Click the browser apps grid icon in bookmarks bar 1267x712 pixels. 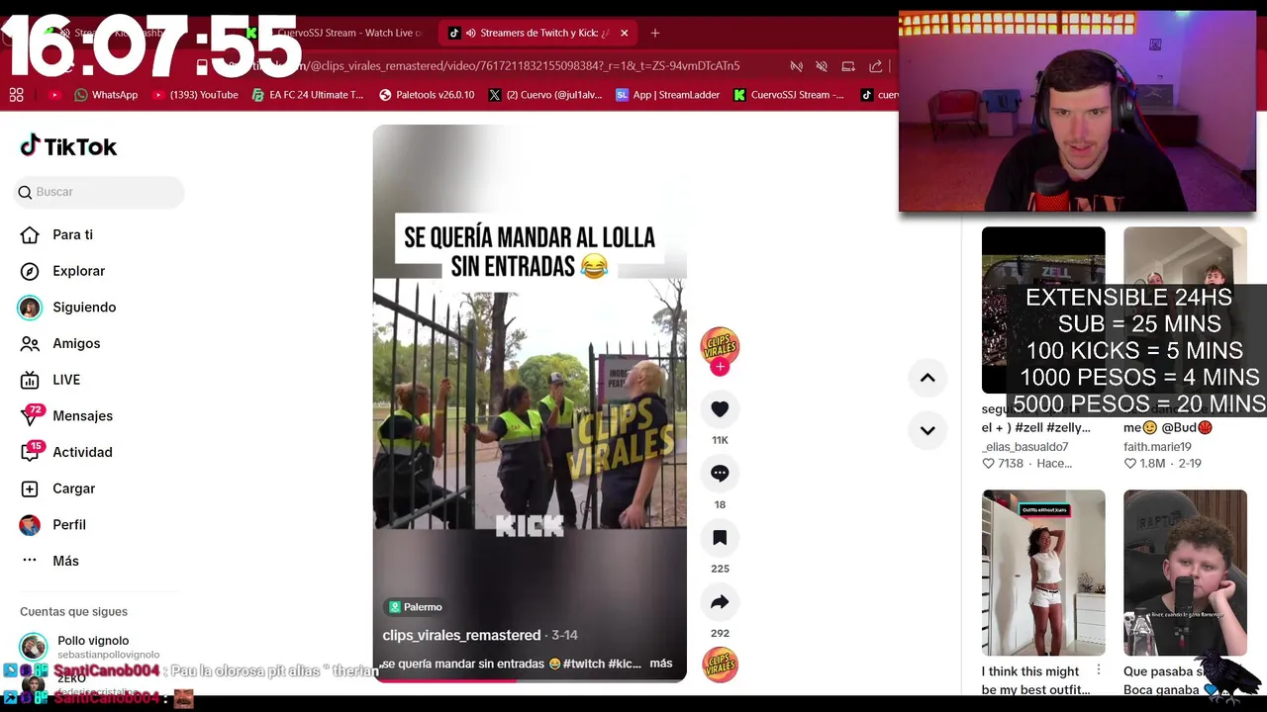point(16,95)
